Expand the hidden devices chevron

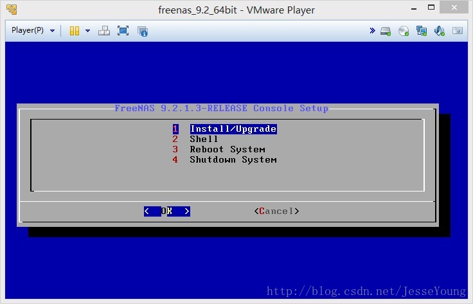coord(373,30)
